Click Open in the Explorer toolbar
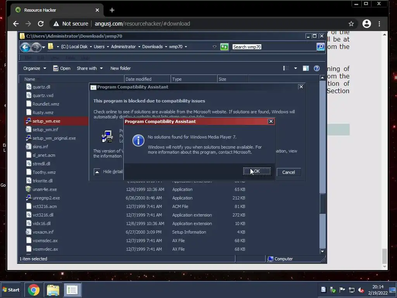The image size is (397, 298). 62,68
